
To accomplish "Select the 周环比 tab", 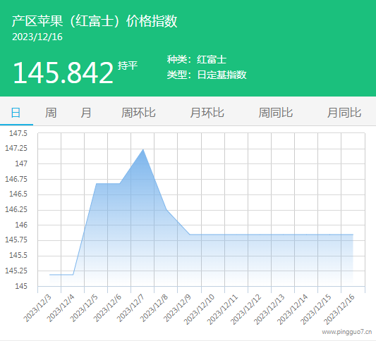I will click(138, 113).
